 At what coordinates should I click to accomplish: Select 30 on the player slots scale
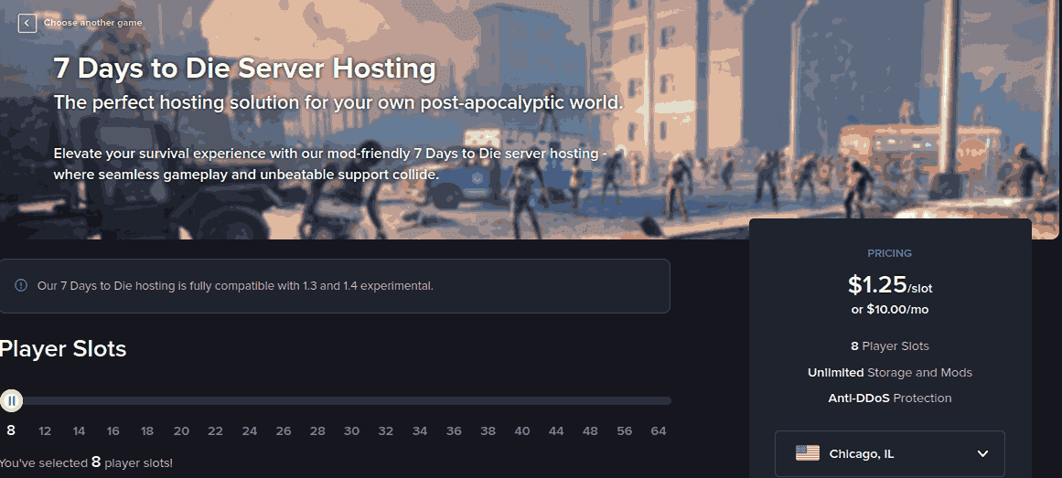point(351,430)
